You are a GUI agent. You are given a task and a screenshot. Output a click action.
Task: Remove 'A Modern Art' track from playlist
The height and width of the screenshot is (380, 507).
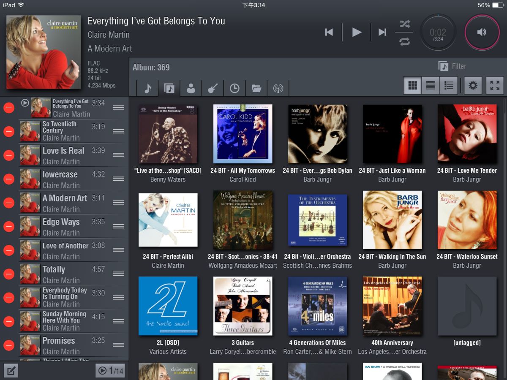click(8, 203)
